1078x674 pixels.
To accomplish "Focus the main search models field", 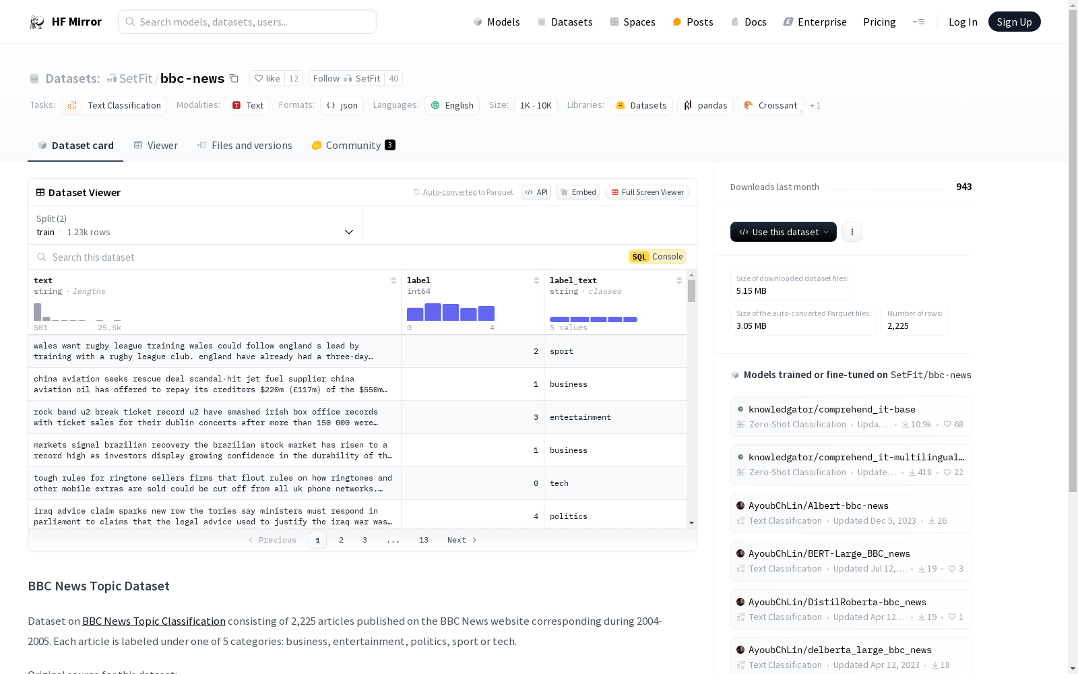I will coord(247,22).
